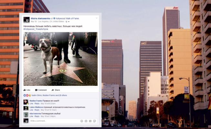Insert a GIF in comment box

point(90,121)
